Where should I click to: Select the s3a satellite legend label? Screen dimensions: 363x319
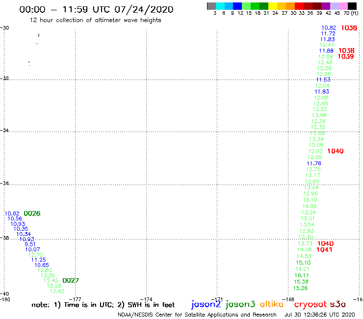pyautogui.click(x=337, y=304)
